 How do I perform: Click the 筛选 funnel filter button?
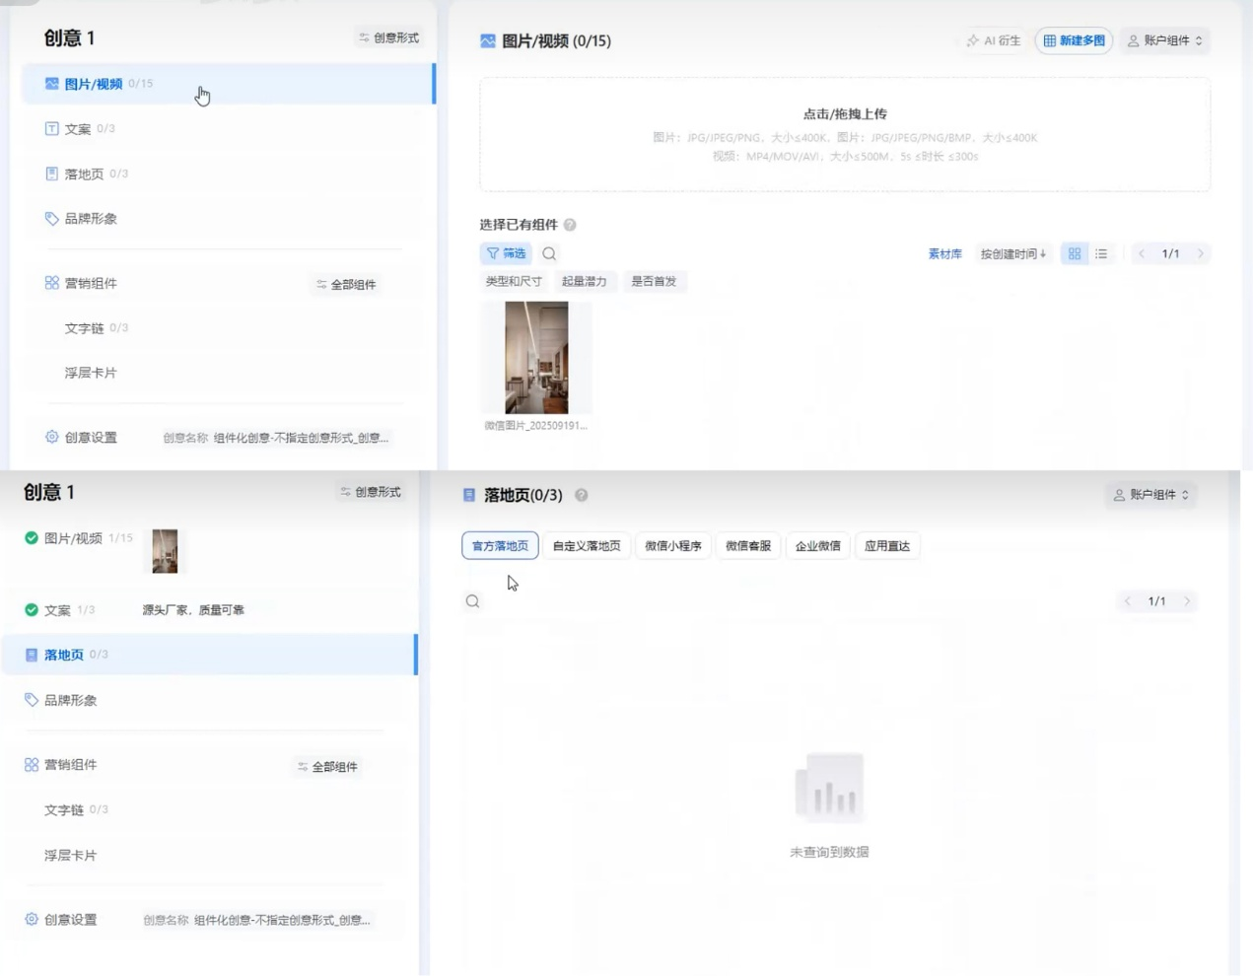click(506, 254)
